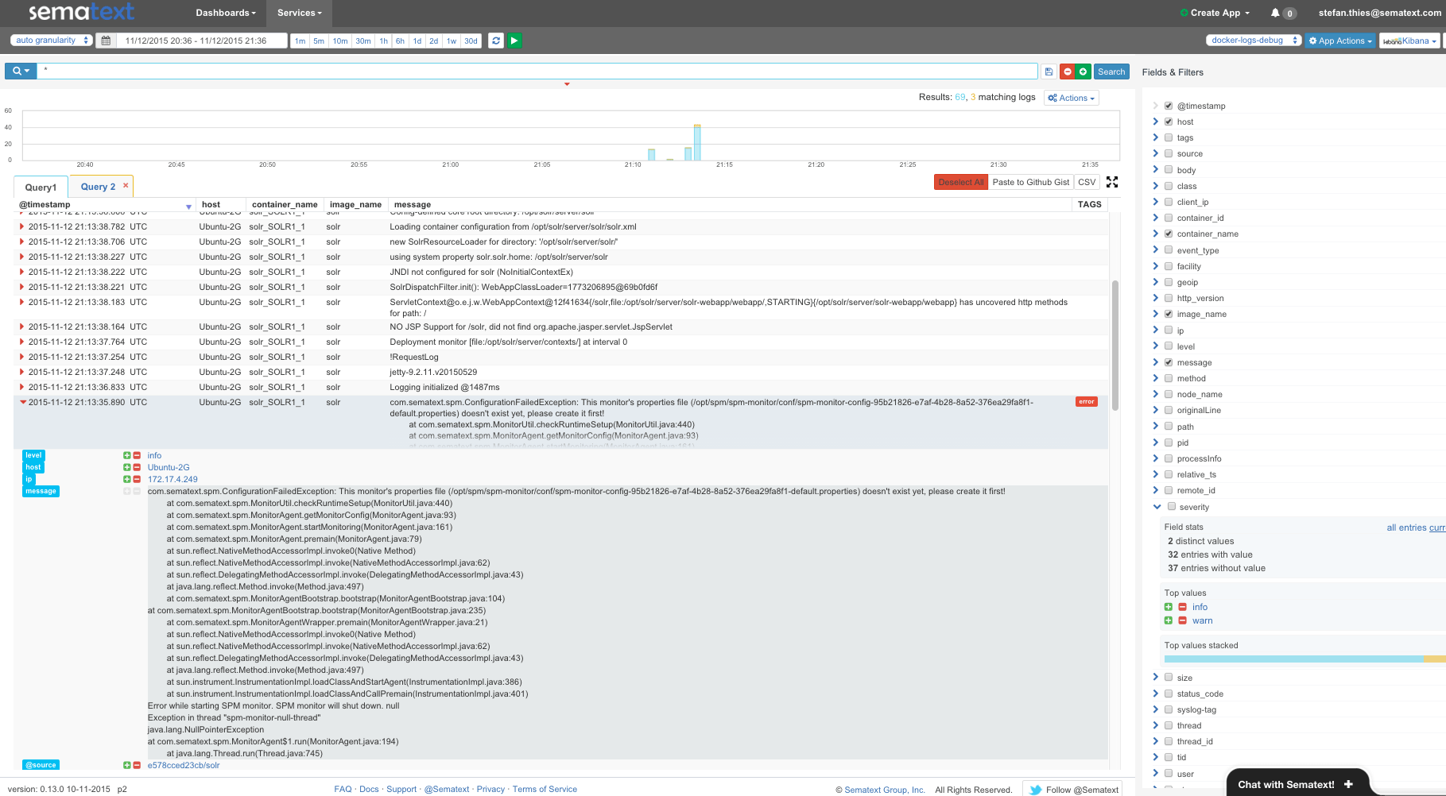Click Paste to Github Gist
The image size is (1446, 796).
pos(1031,182)
